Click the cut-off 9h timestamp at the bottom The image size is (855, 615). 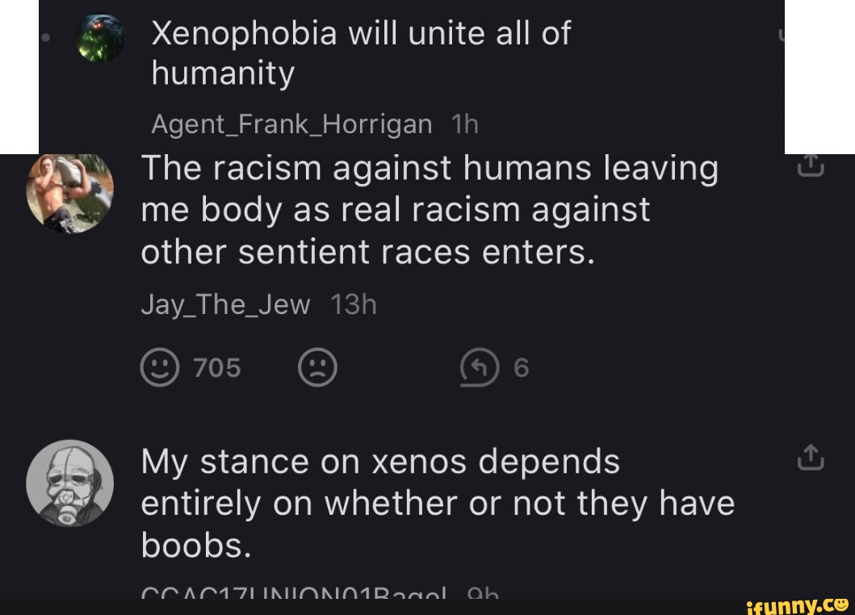point(482,595)
